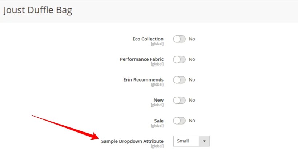Click the No text beside New

pos(192,100)
